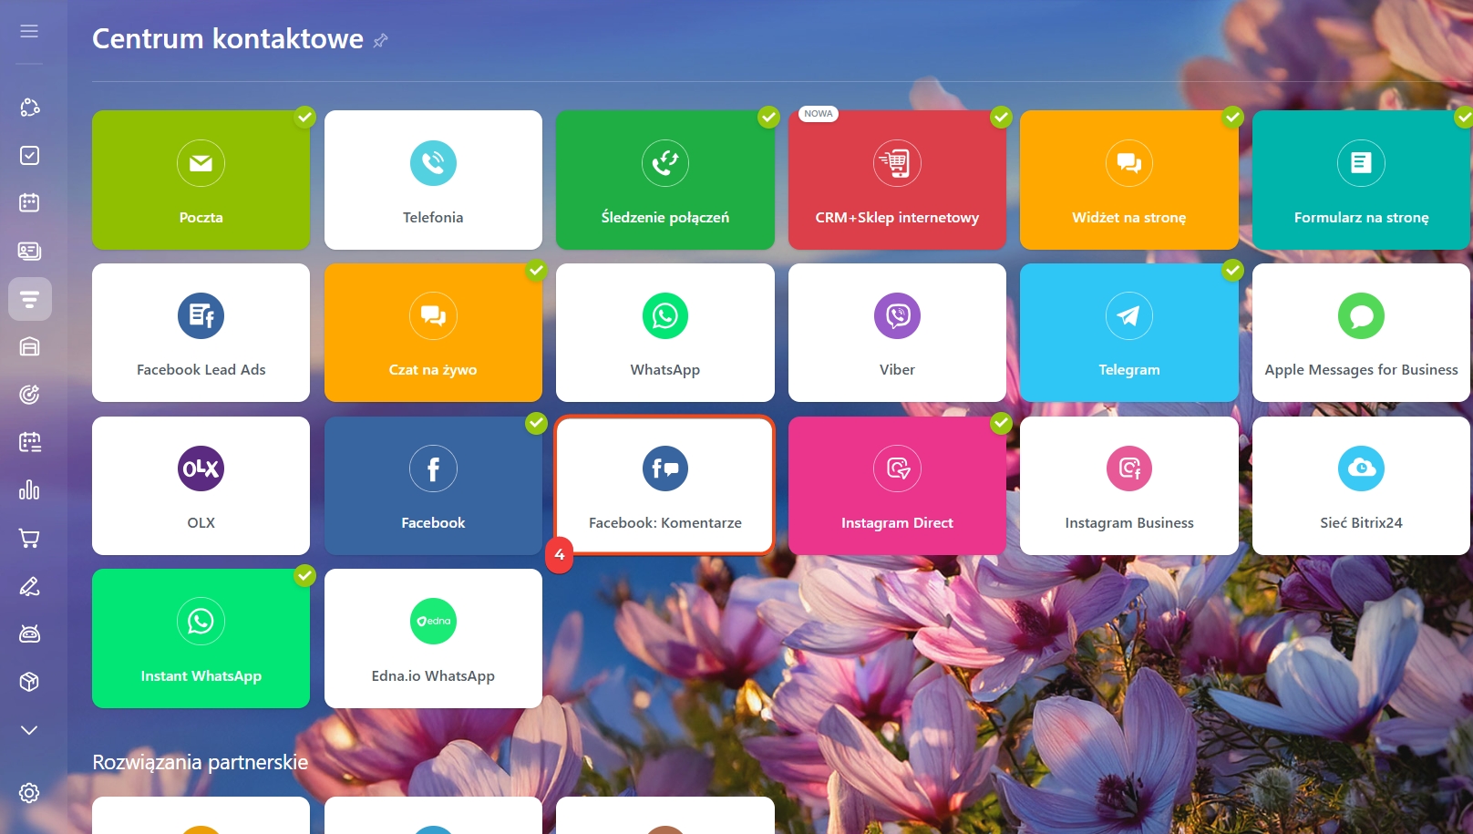Image resolution: width=1473 pixels, height=834 pixels.
Task: Click the NOWA badge on CRM+Sklep tile
Action: coord(819,114)
